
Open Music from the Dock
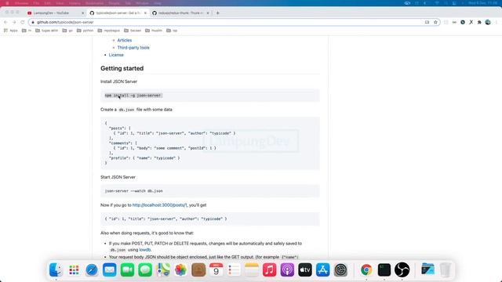[270, 269]
